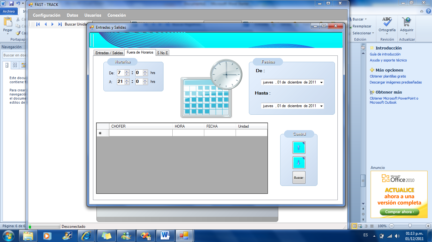
Task: Go to last record navigation icon
Action: pos(60,24)
